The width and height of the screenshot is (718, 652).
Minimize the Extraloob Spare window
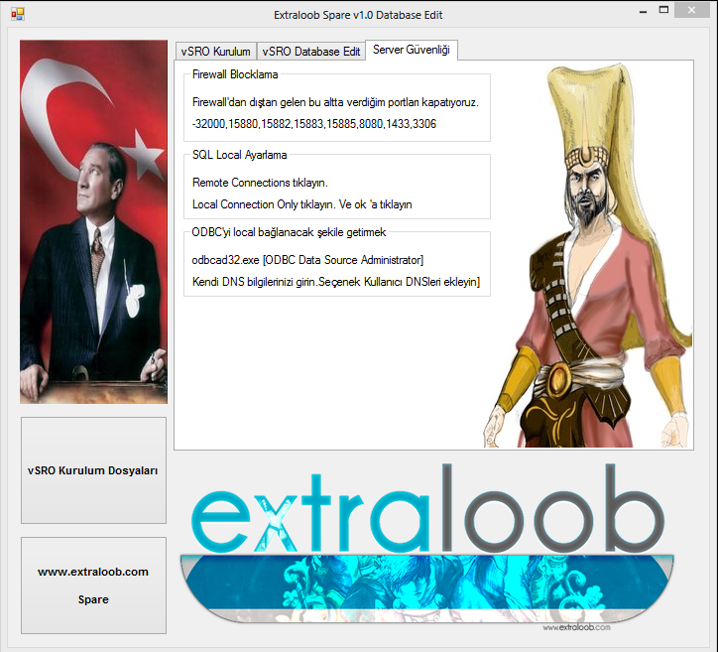tap(643, 11)
